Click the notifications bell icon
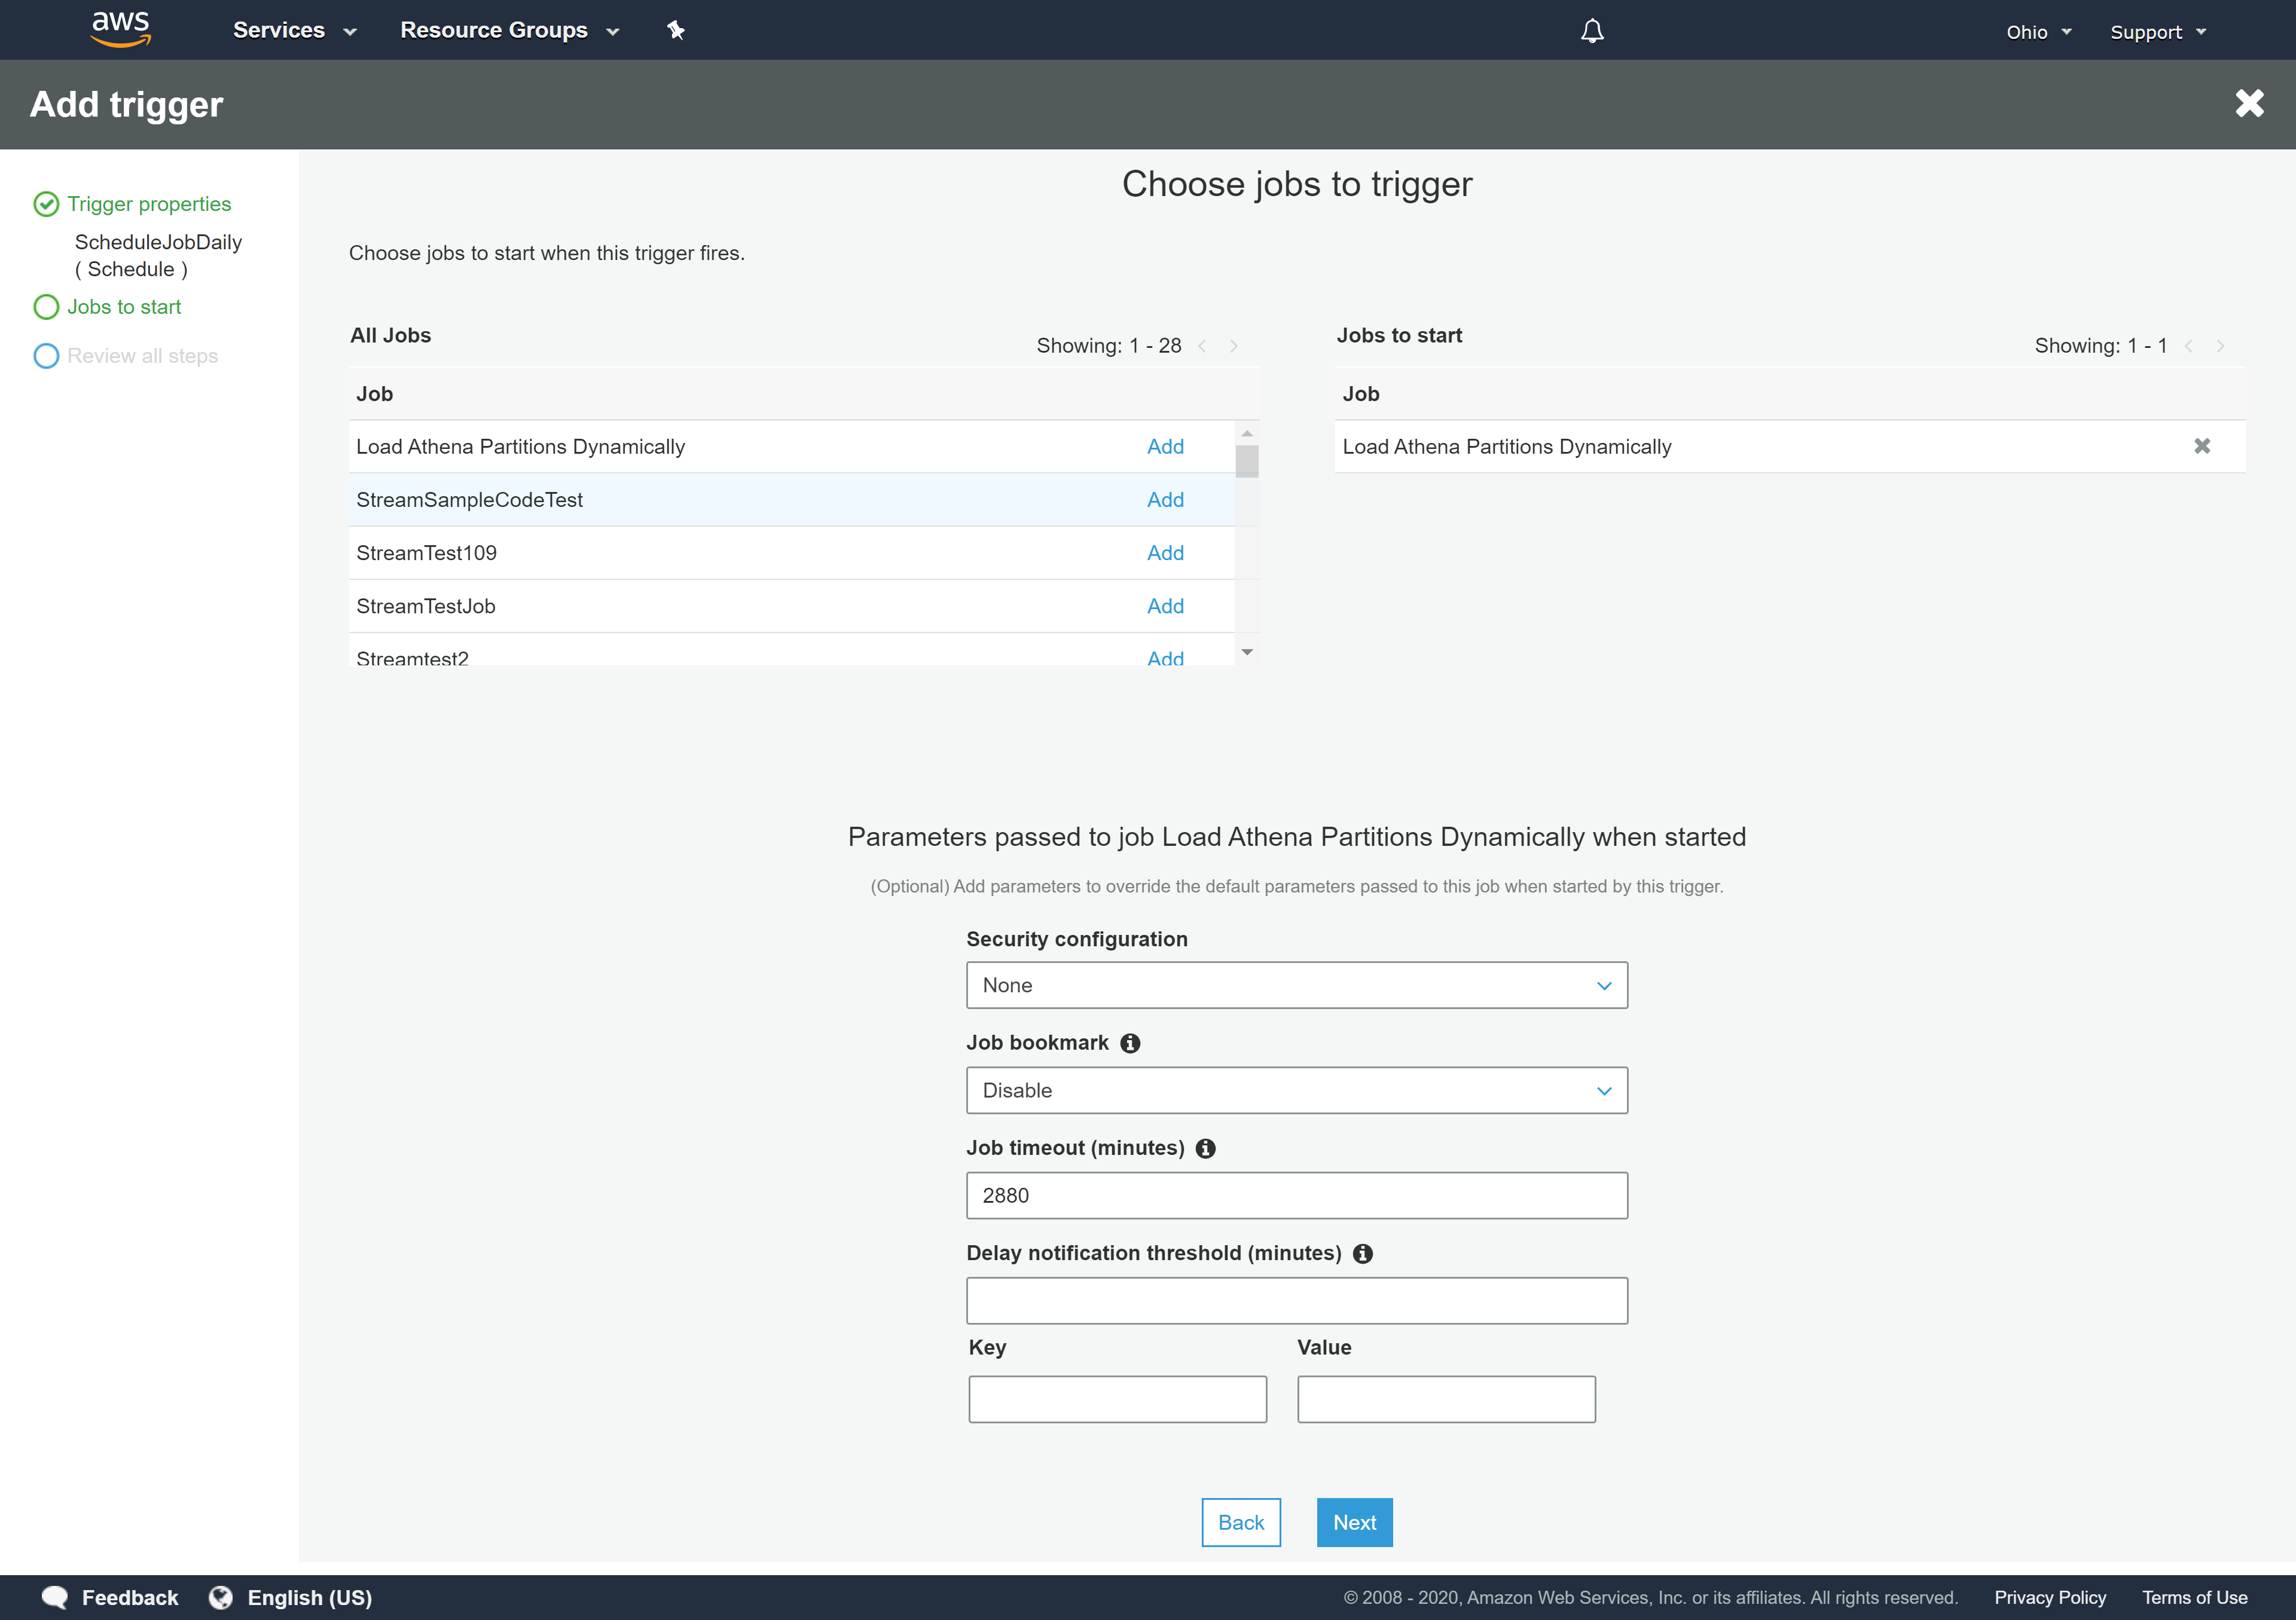This screenshot has height=1620, width=2296. coord(1591,30)
